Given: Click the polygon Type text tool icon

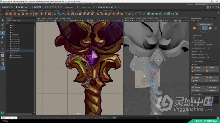Looking at the screenshot, I should (x=46, y=14).
